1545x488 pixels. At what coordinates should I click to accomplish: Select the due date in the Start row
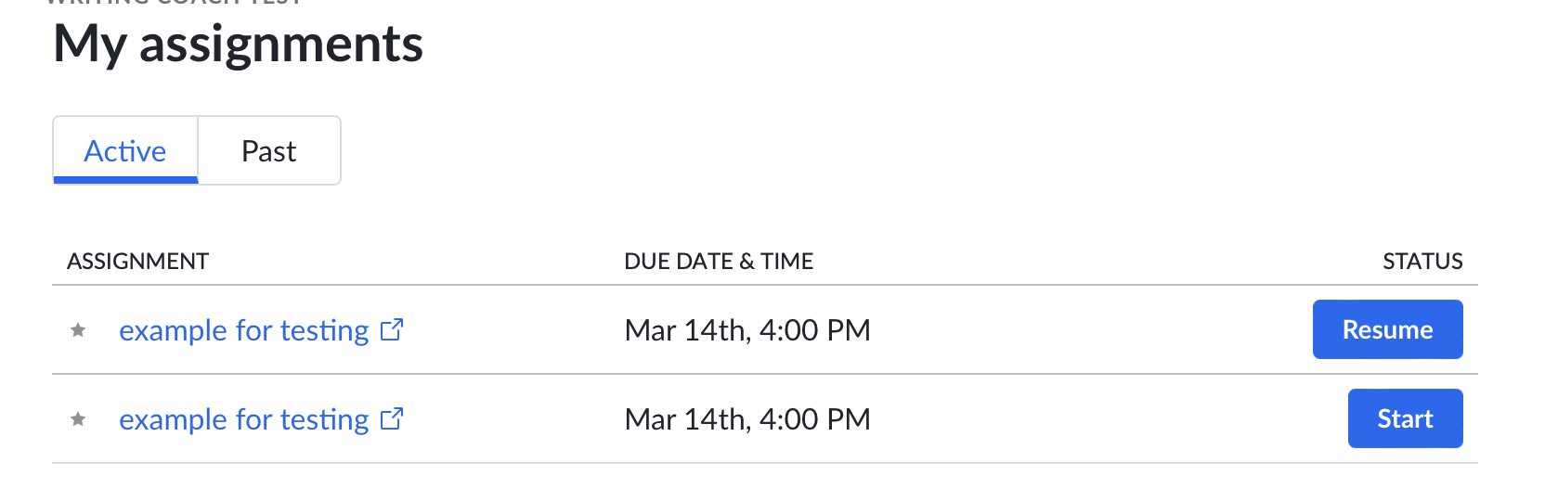pyautogui.click(x=747, y=419)
